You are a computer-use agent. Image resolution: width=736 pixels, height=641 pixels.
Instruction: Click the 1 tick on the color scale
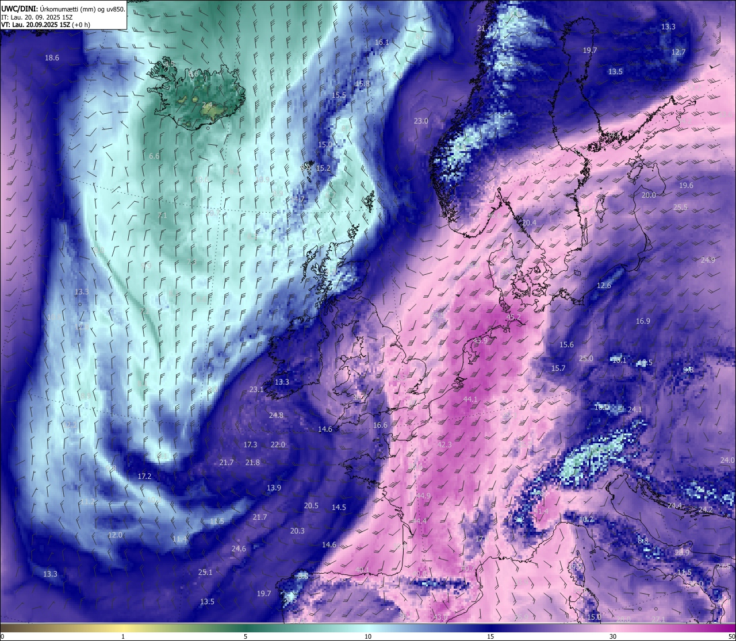[123, 636]
